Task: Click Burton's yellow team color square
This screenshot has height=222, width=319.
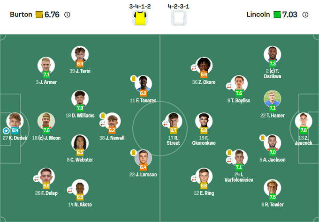Action: pyautogui.click(x=39, y=15)
